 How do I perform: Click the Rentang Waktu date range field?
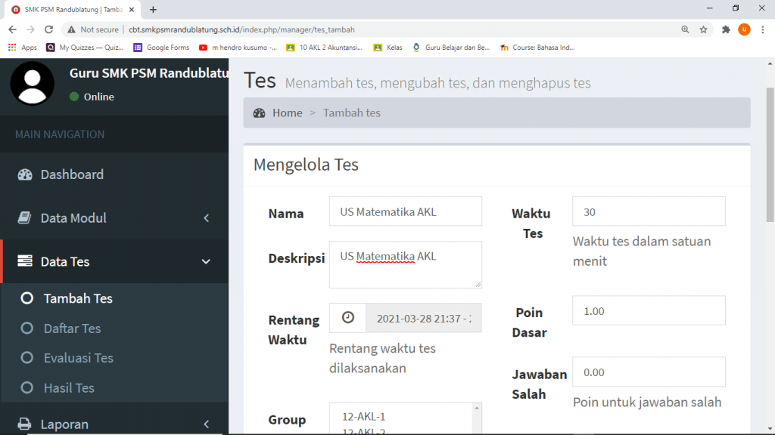click(x=424, y=318)
